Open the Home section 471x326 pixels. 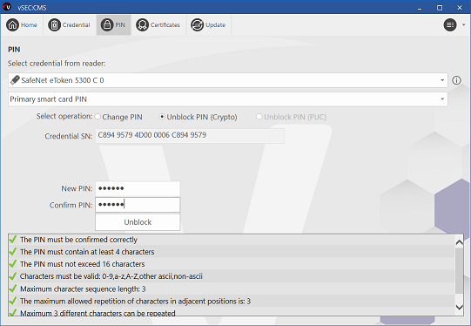tap(22, 25)
